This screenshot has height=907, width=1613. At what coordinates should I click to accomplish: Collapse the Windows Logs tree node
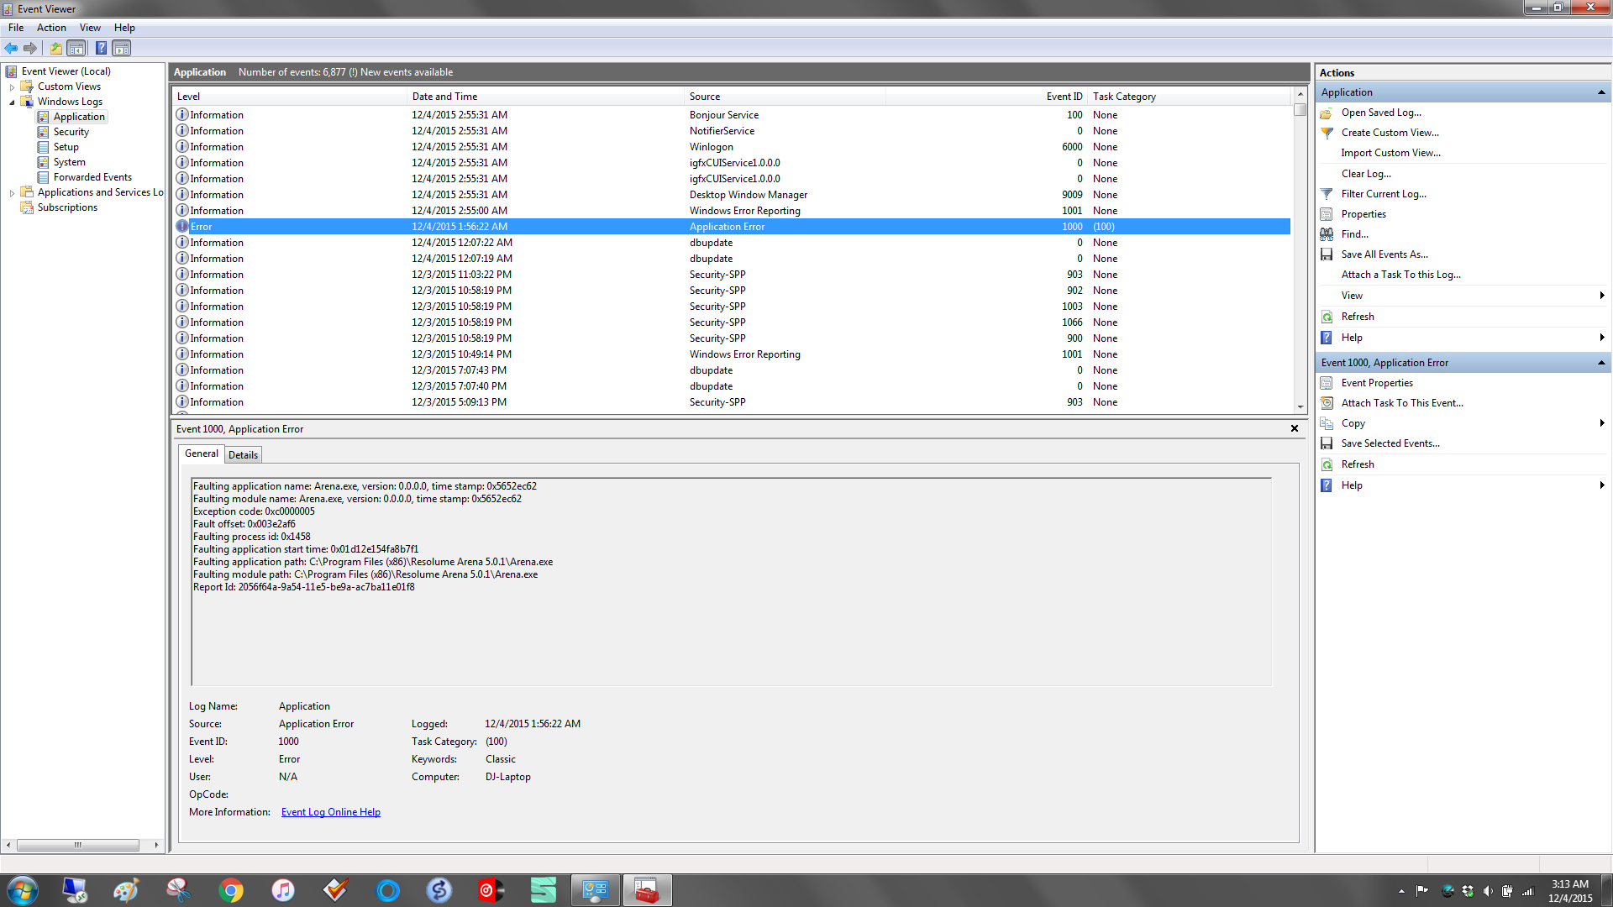[x=12, y=102]
